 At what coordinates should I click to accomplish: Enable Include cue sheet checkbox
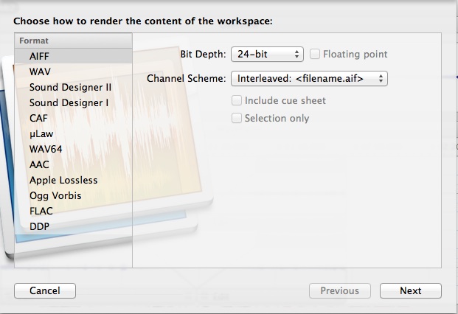pyautogui.click(x=237, y=100)
